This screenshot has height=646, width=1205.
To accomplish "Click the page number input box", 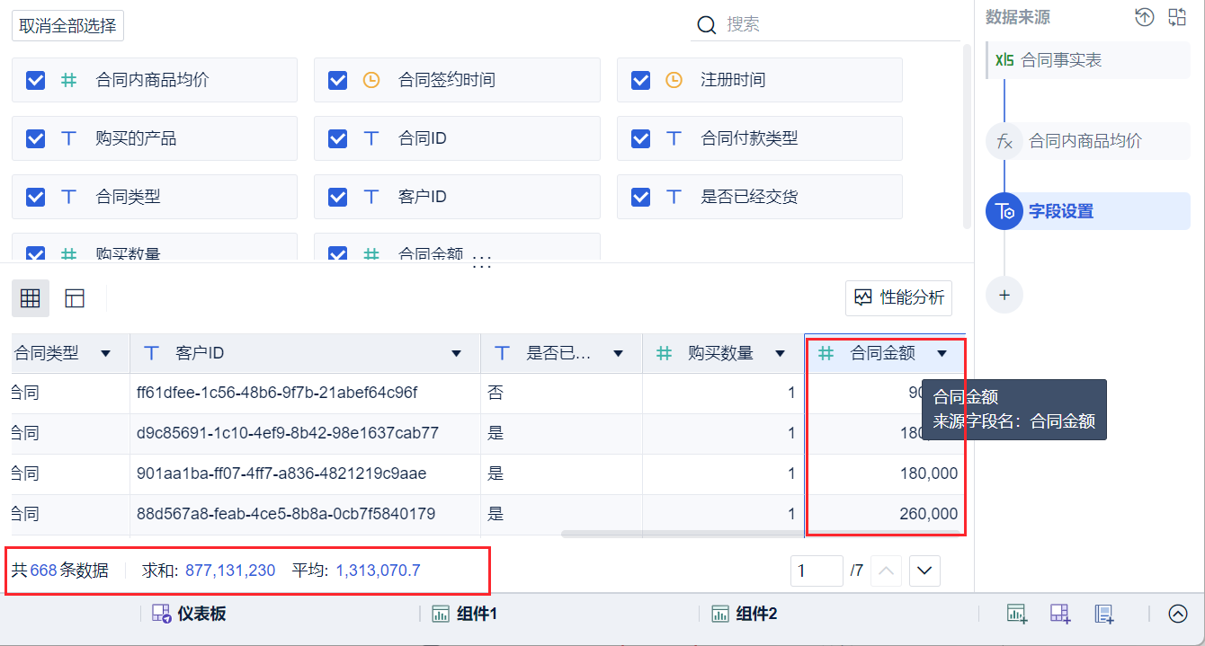I will 817,571.
